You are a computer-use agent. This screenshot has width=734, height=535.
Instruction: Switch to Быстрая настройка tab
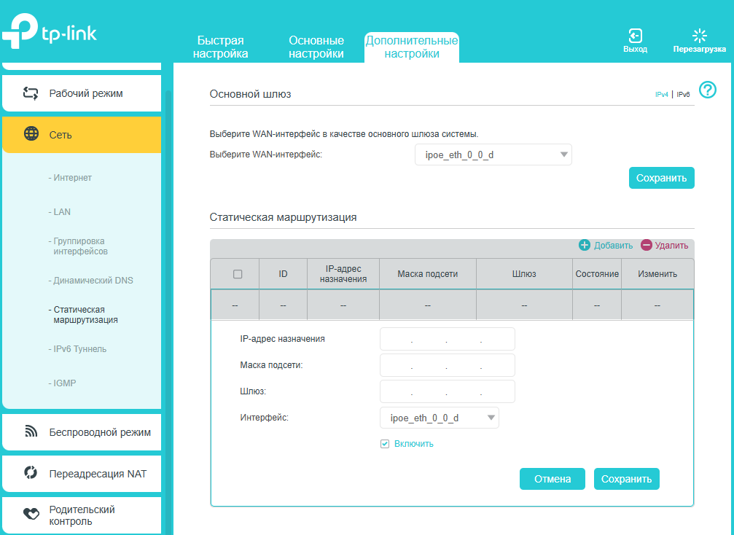tap(220, 47)
